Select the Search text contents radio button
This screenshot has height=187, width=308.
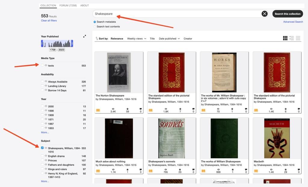pos(95,26)
